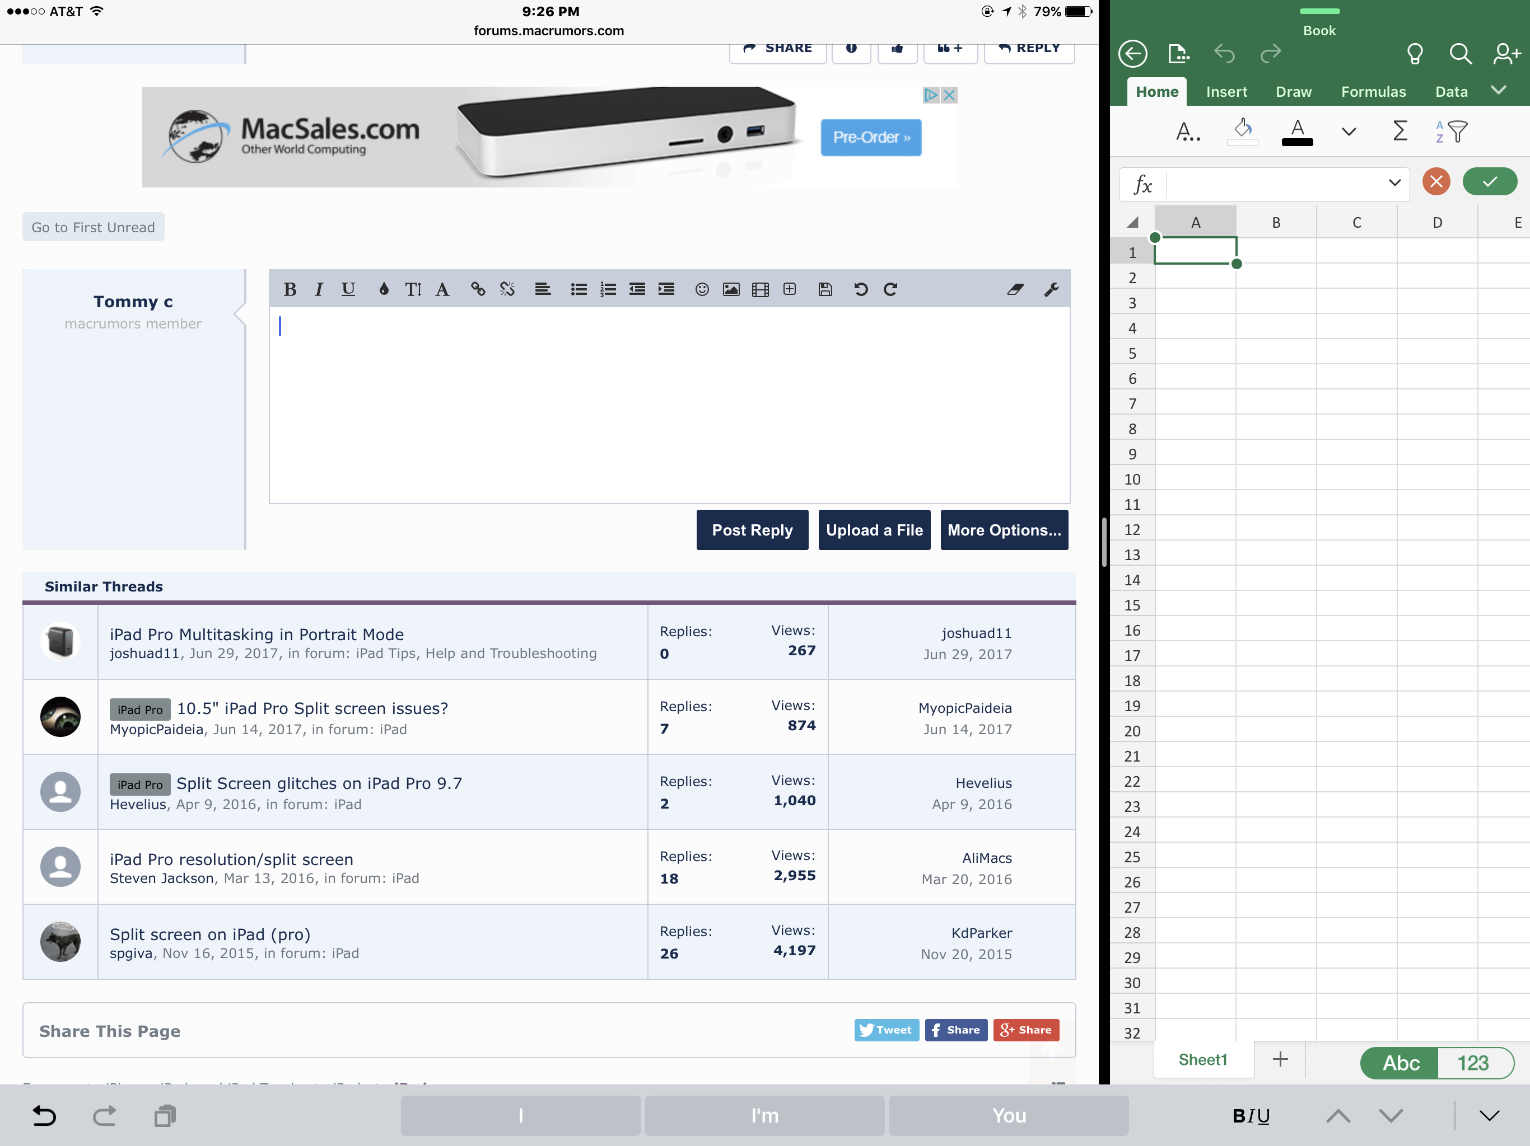Click the Post Reply button
1530x1146 pixels.
[752, 530]
